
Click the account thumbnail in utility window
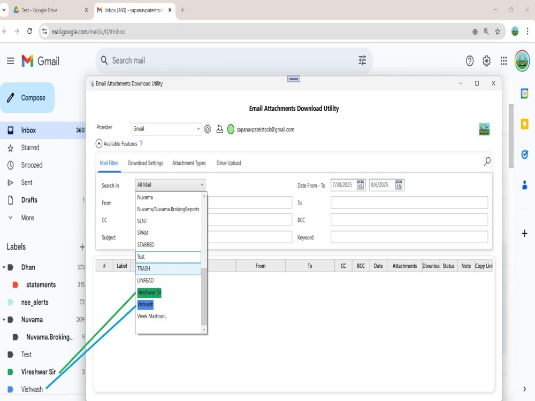(484, 129)
